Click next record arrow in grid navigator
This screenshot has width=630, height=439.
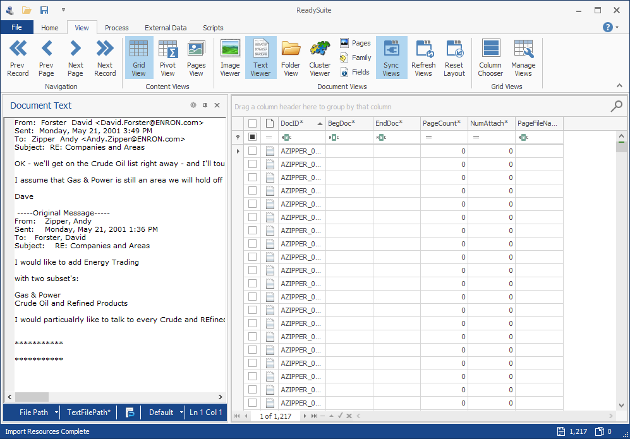305,416
